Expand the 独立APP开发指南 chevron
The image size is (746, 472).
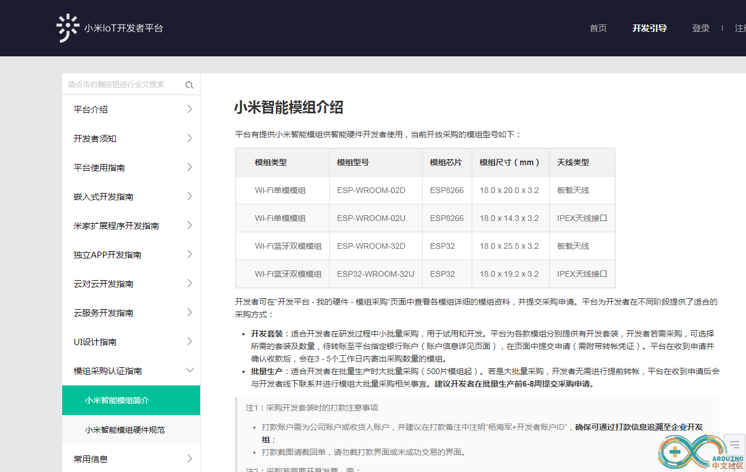189,255
